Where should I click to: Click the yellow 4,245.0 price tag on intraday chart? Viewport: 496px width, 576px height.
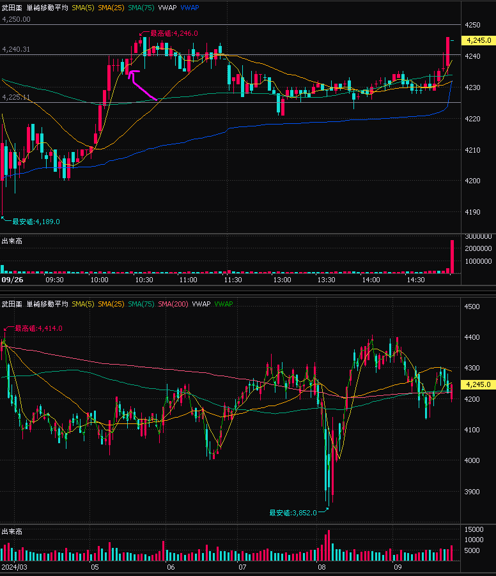[x=478, y=40]
